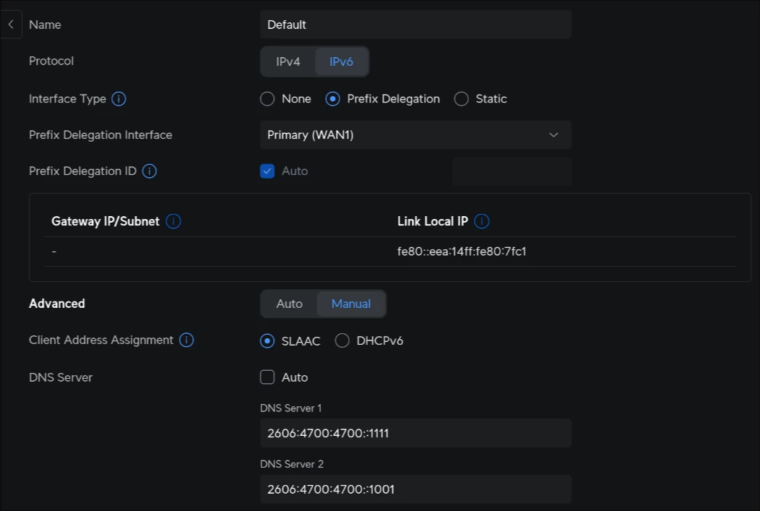This screenshot has height=511, width=760.
Task: Uncheck Prefix Delegation ID Auto checkbox
Action: [x=267, y=171]
